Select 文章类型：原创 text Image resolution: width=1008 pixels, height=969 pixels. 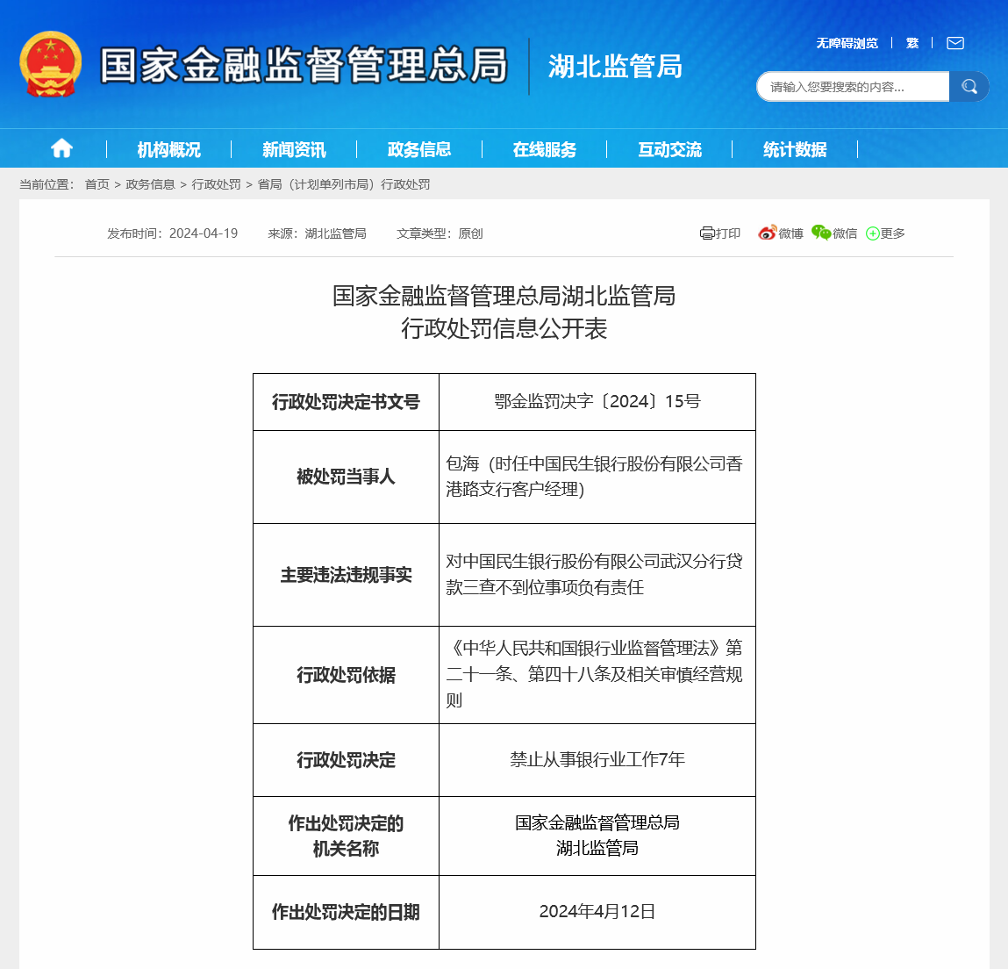tap(440, 233)
